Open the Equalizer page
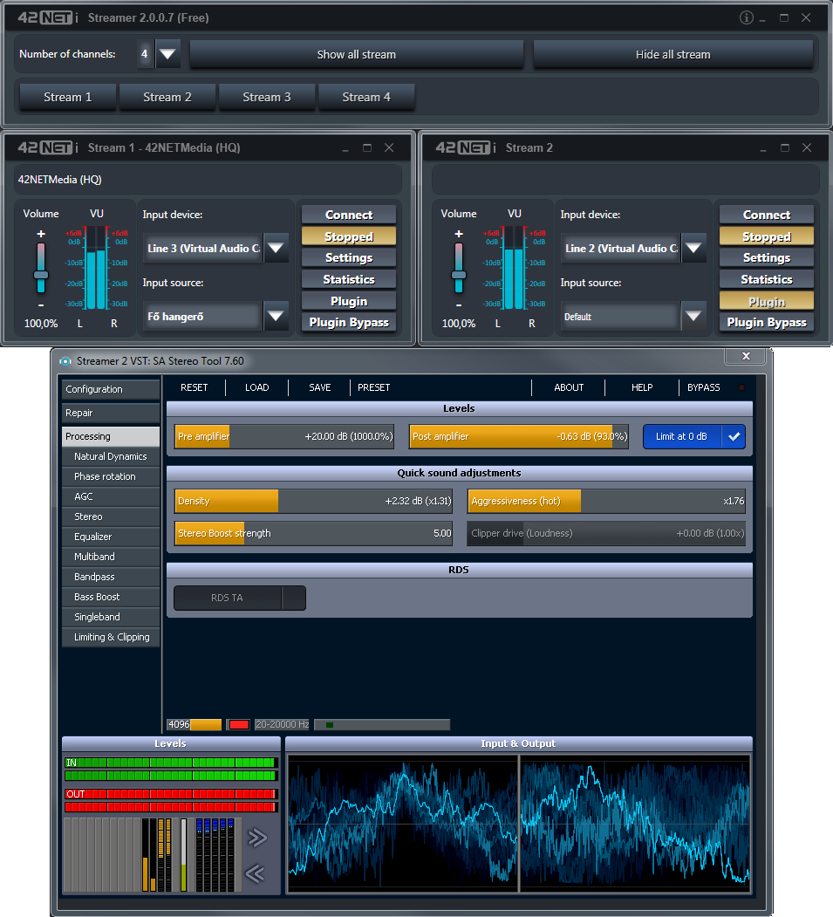833x917 pixels. tap(111, 537)
